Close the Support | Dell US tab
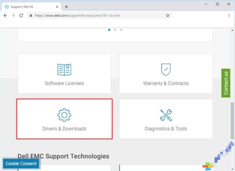Screen dimensions: 235x171 (x=57, y=7)
